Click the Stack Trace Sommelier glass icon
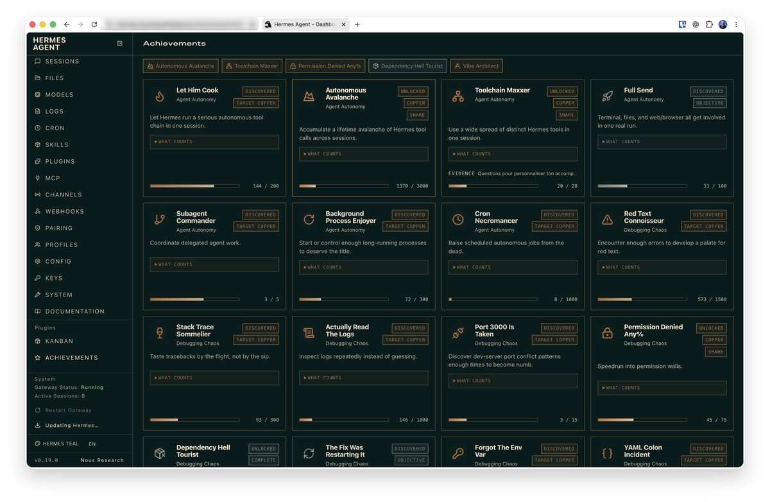 click(160, 333)
